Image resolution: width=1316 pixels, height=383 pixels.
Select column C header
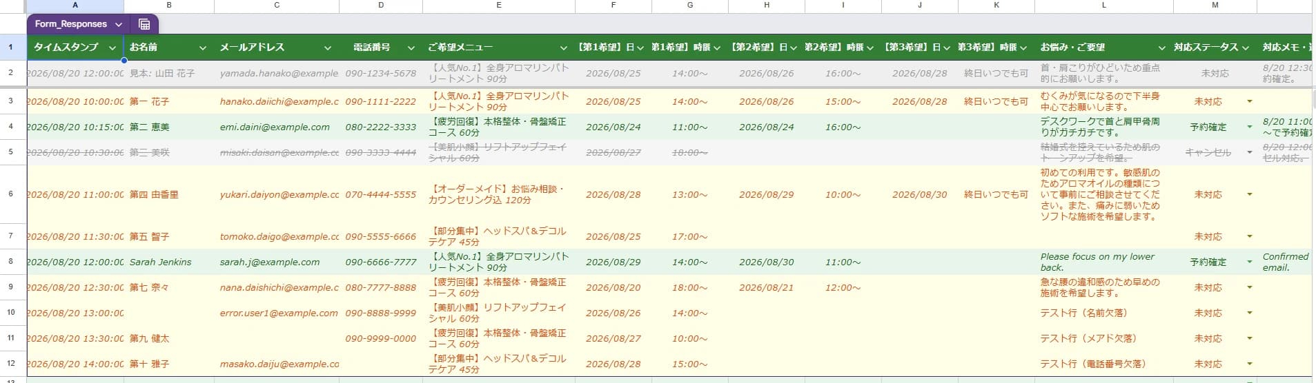277,6
